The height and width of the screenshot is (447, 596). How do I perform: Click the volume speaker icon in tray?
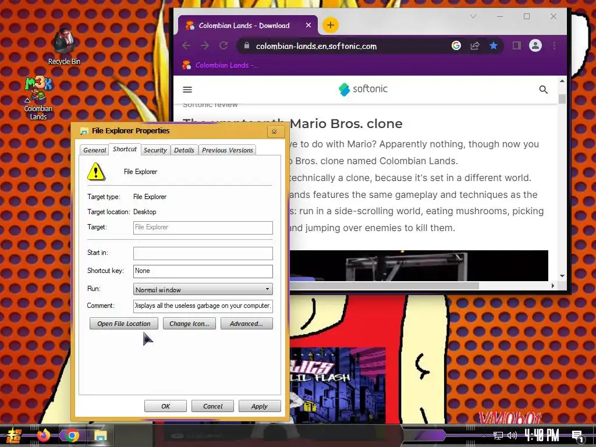click(x=512, y=435)
